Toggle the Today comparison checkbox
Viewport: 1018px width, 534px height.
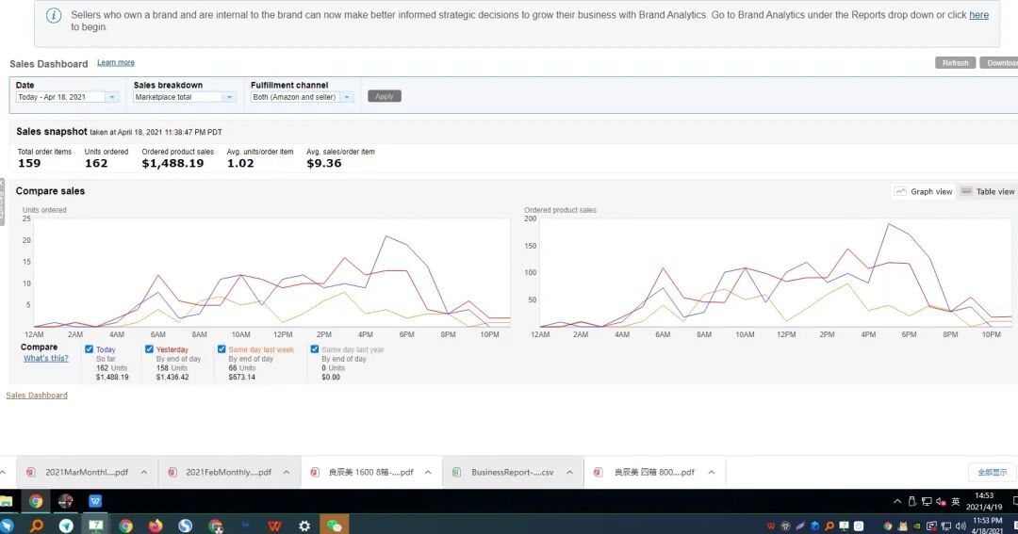click(89, 349)
